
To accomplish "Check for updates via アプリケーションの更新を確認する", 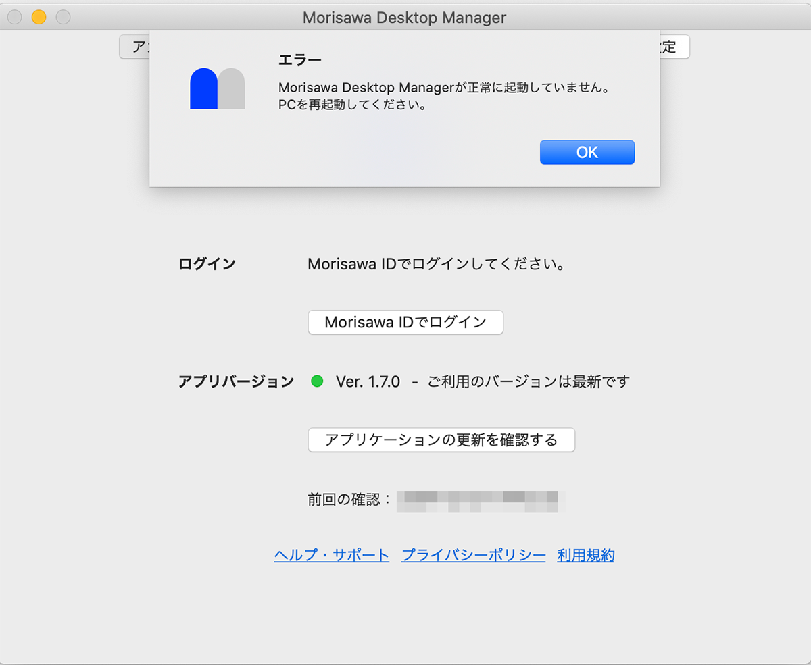I will click(441, 440).
